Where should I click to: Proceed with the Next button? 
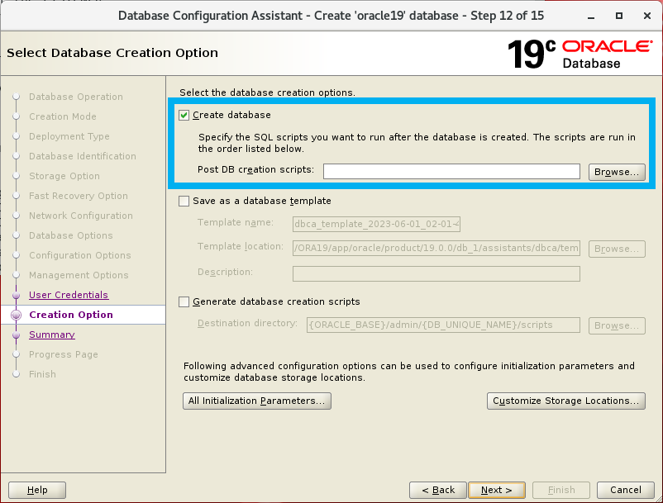[x=497, y=490]
